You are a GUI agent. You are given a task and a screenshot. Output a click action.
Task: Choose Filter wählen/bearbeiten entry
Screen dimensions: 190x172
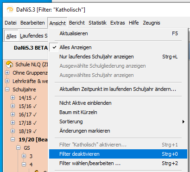click(x=118, y=163)
